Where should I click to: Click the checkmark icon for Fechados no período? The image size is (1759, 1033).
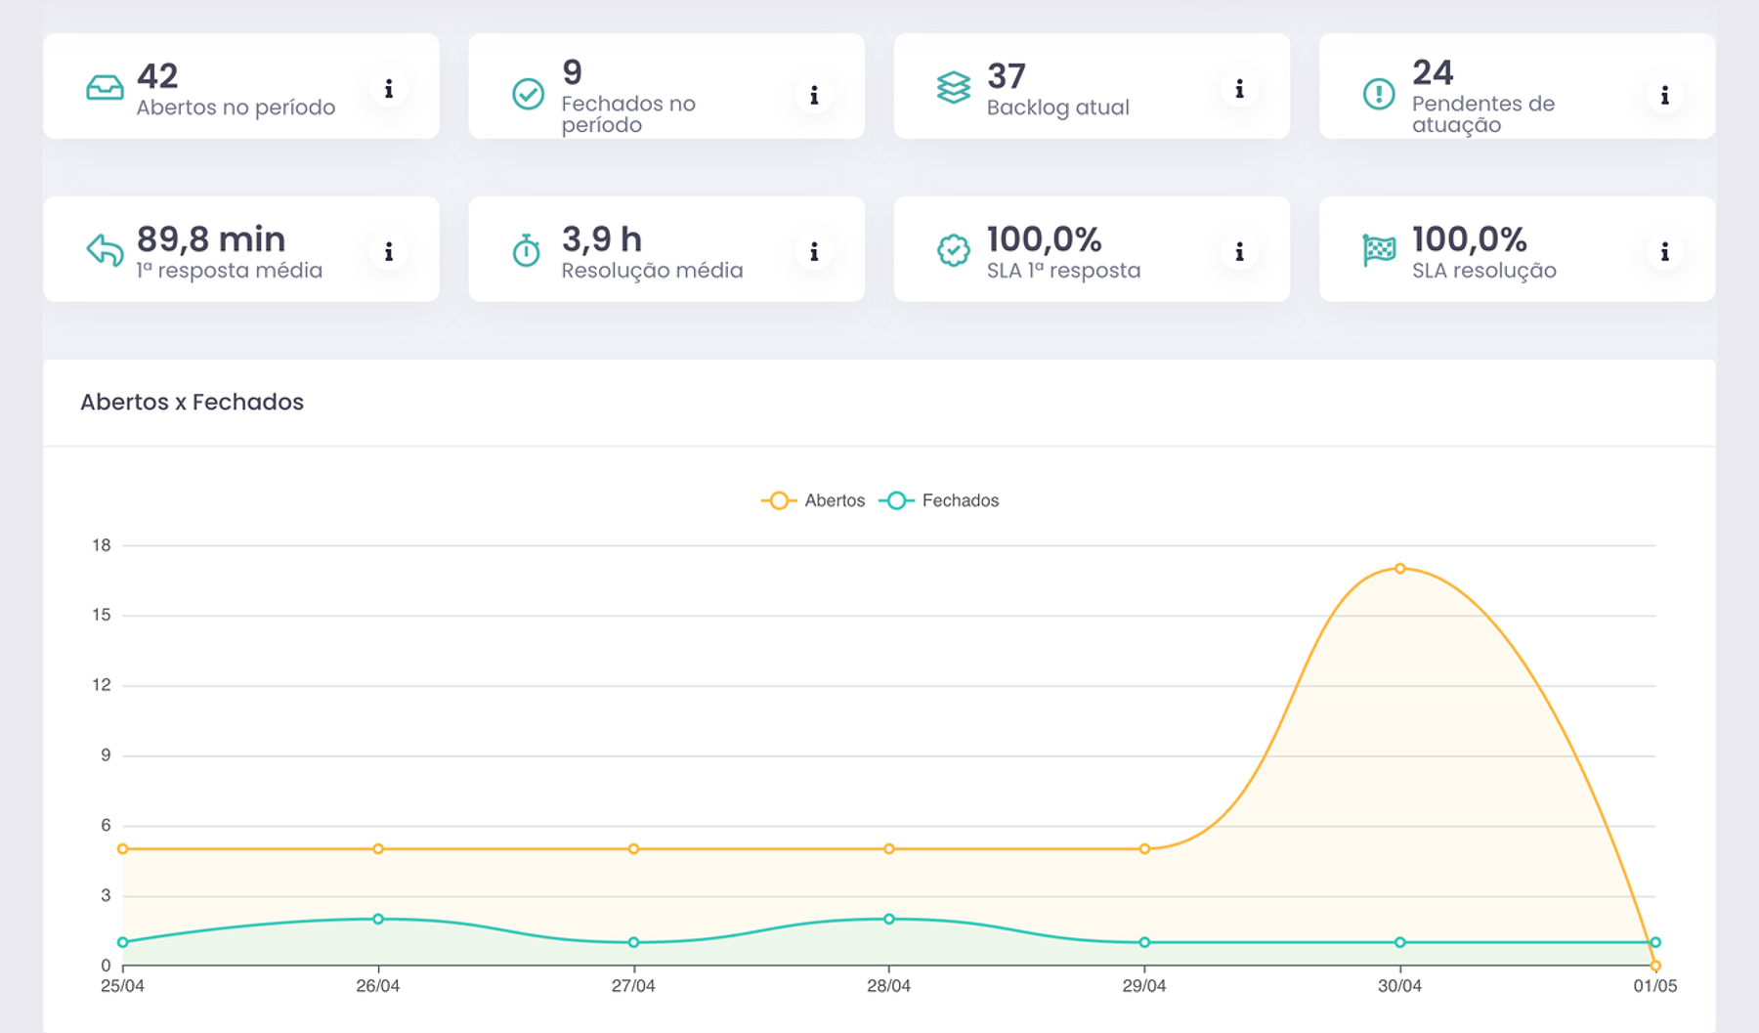click(529, 94)
